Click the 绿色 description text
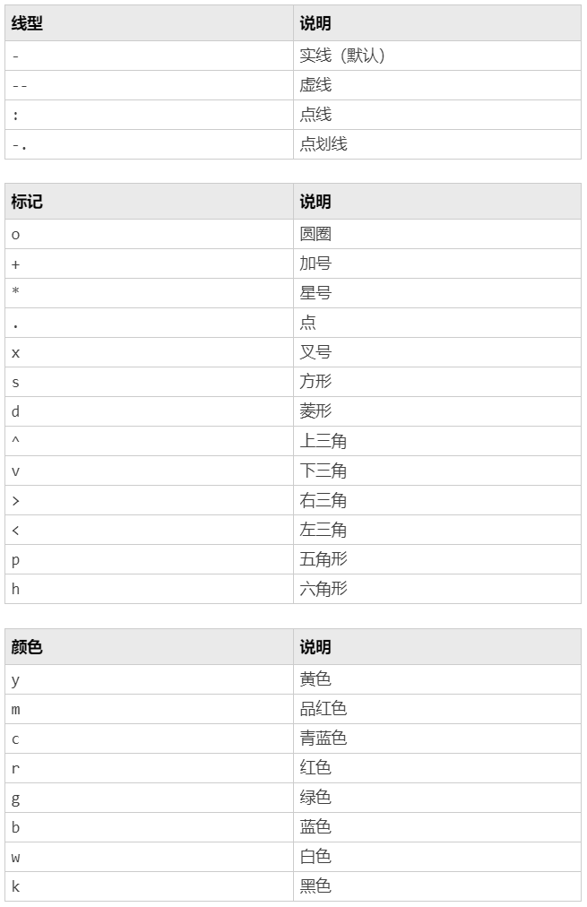 pyautogui.click(x=315, y=798)
